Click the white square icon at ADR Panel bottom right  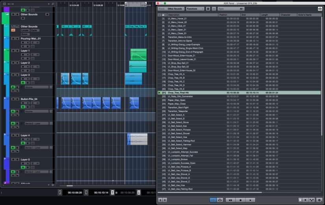(300, 200)
